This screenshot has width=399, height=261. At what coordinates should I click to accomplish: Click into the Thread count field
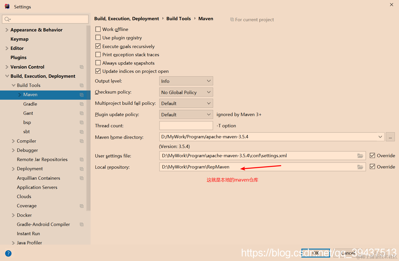point(186,126)
